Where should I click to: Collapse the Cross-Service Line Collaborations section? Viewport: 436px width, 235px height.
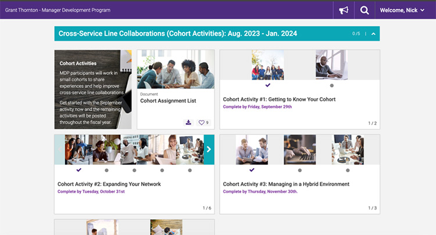(373, 34)
